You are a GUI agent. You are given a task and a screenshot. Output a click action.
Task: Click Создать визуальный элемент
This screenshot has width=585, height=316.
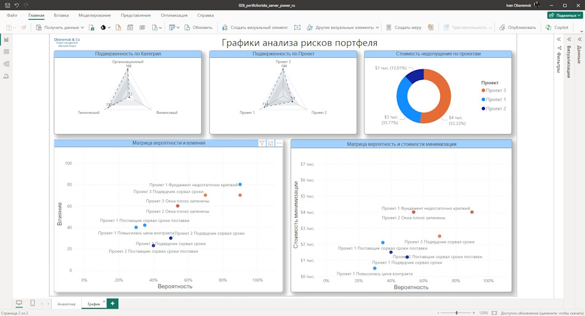tap(255, 28)
